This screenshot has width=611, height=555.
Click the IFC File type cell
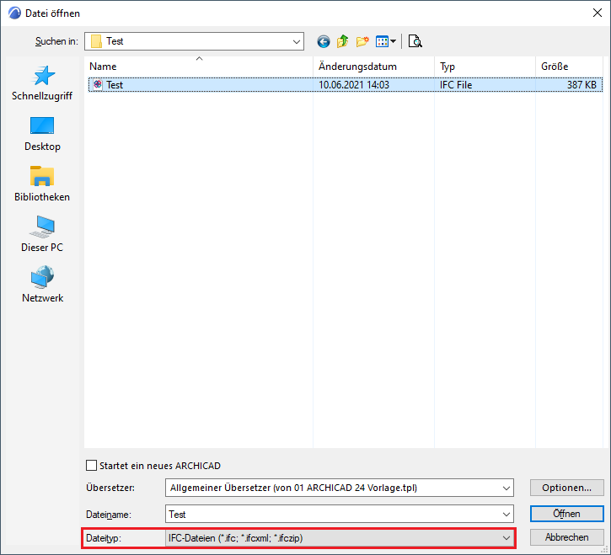[456, 85]
